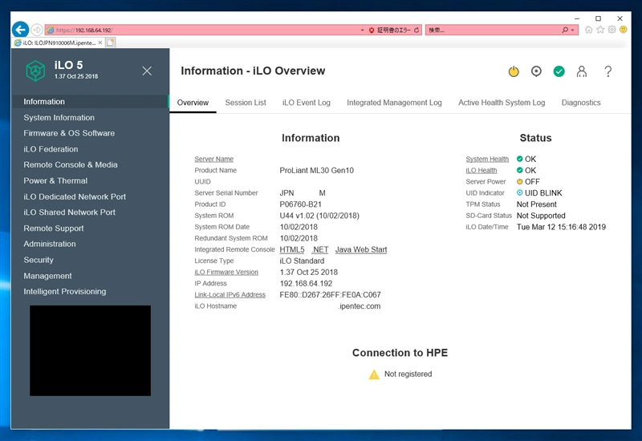Click the UID indicator icon in header
Image resolution: width=642 pixels, height=441 pixels.
pos(536,71)
